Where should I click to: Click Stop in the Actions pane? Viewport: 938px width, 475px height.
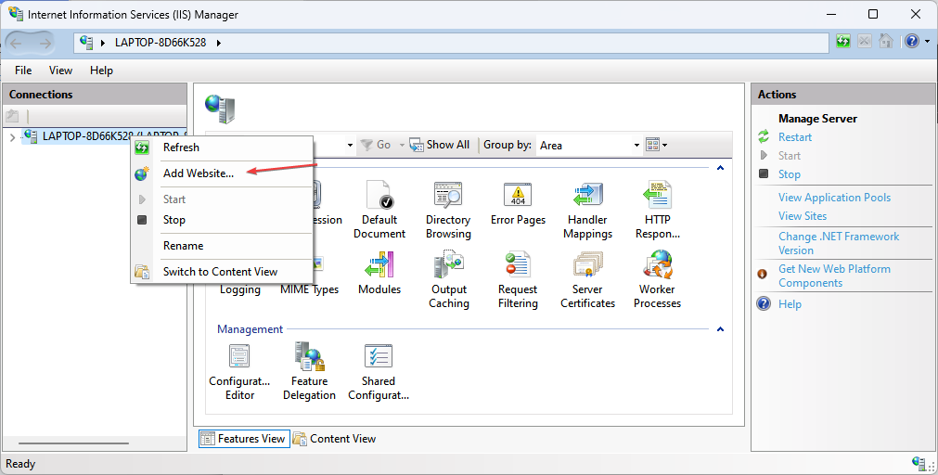click(789, 174)
